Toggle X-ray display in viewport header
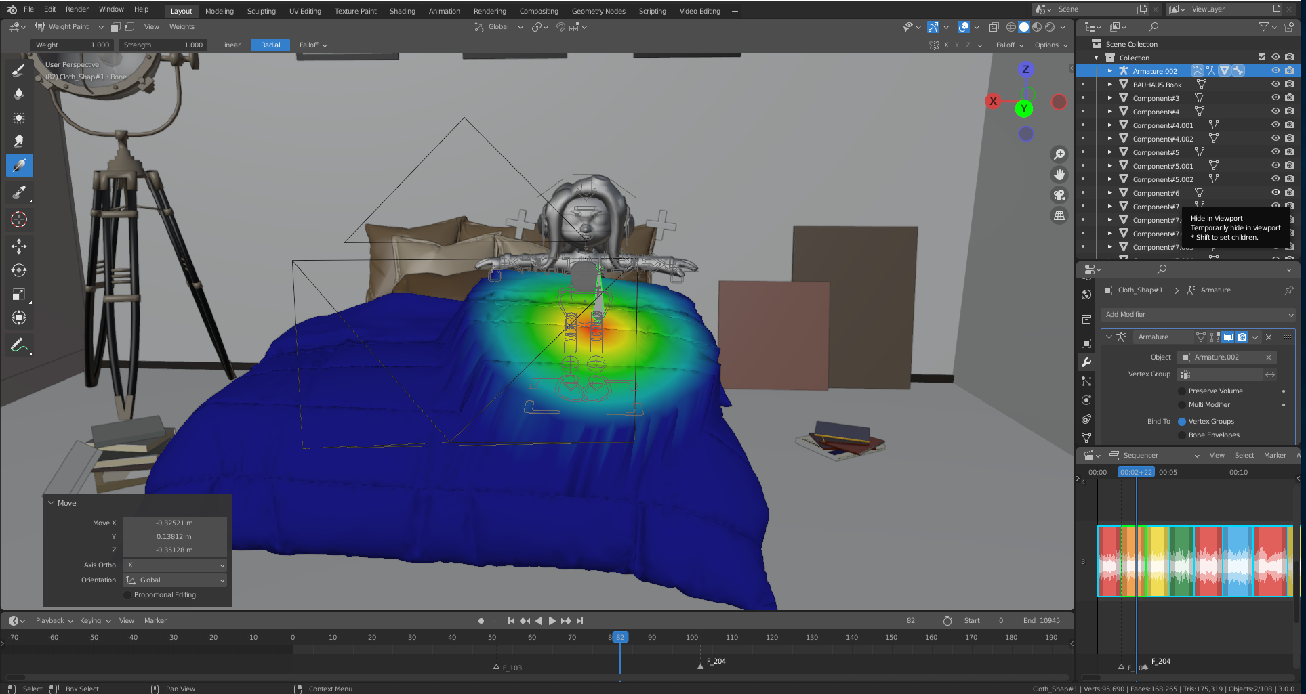 (x=994, y=27)
